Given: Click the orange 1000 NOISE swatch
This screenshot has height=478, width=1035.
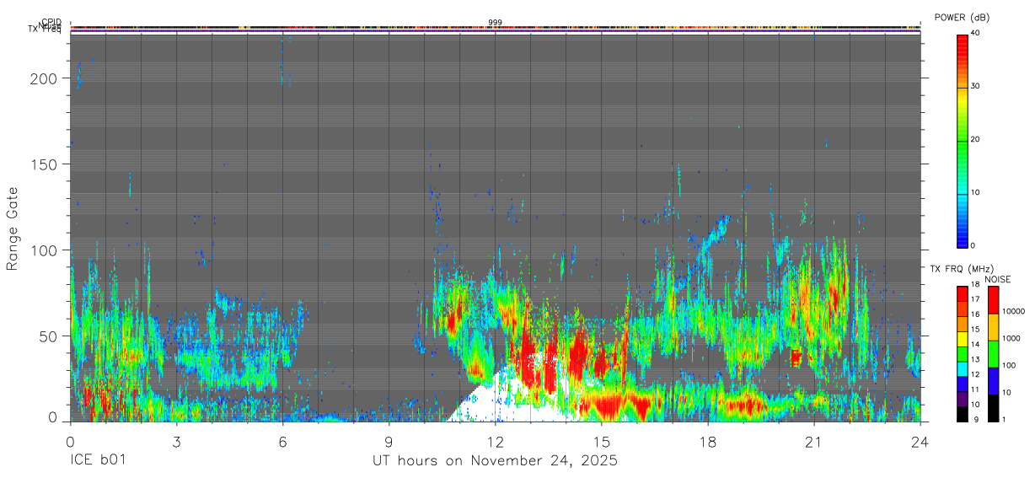Looking at the screenshot, I should 993,327.
